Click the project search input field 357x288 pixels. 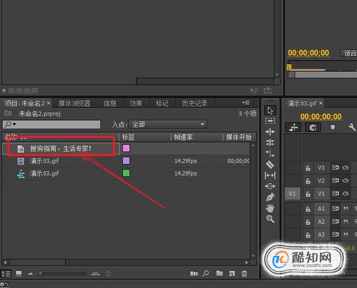click(51, 124)
